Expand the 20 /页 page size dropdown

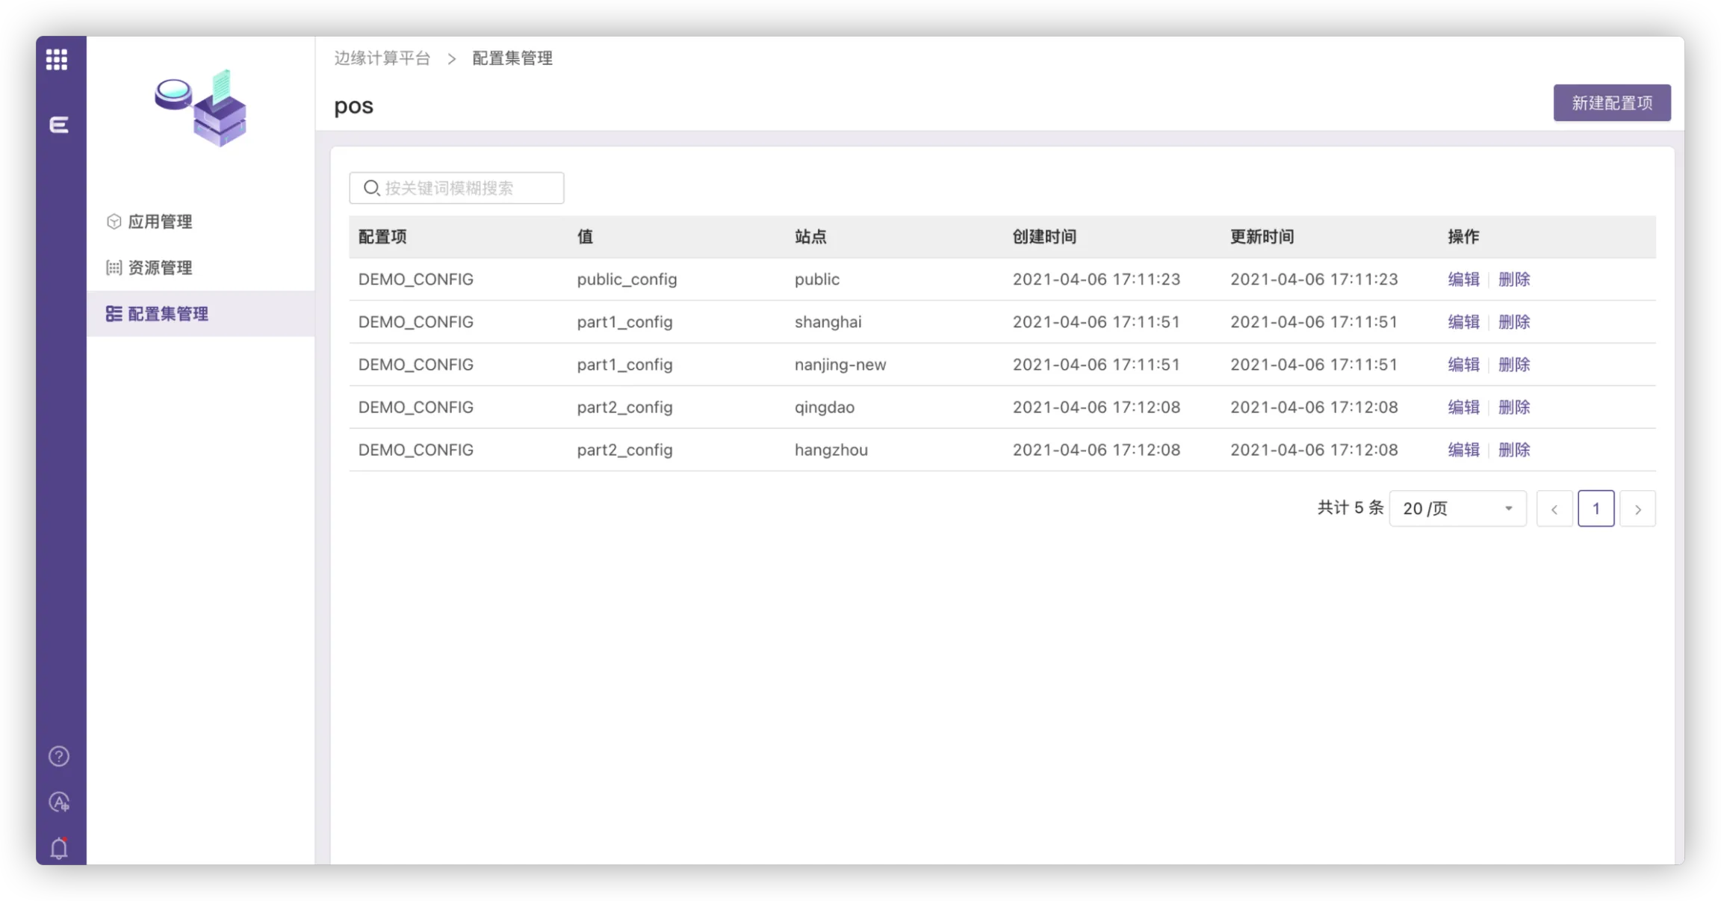click(1457, 509)
